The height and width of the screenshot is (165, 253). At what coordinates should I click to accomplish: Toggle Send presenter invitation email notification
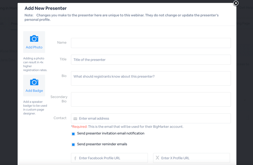coord(73,134)
